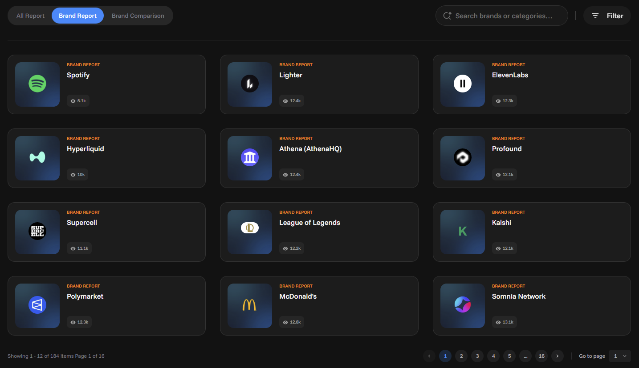Click the previous page chevron arrow

point(429,356)
